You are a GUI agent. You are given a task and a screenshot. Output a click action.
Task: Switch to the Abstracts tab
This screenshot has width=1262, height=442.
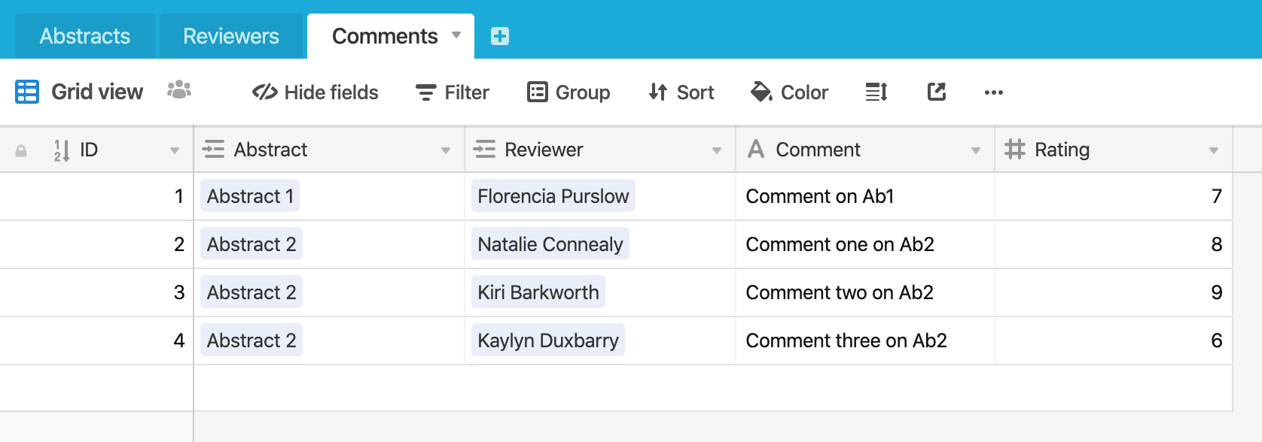tap(85, 36)
